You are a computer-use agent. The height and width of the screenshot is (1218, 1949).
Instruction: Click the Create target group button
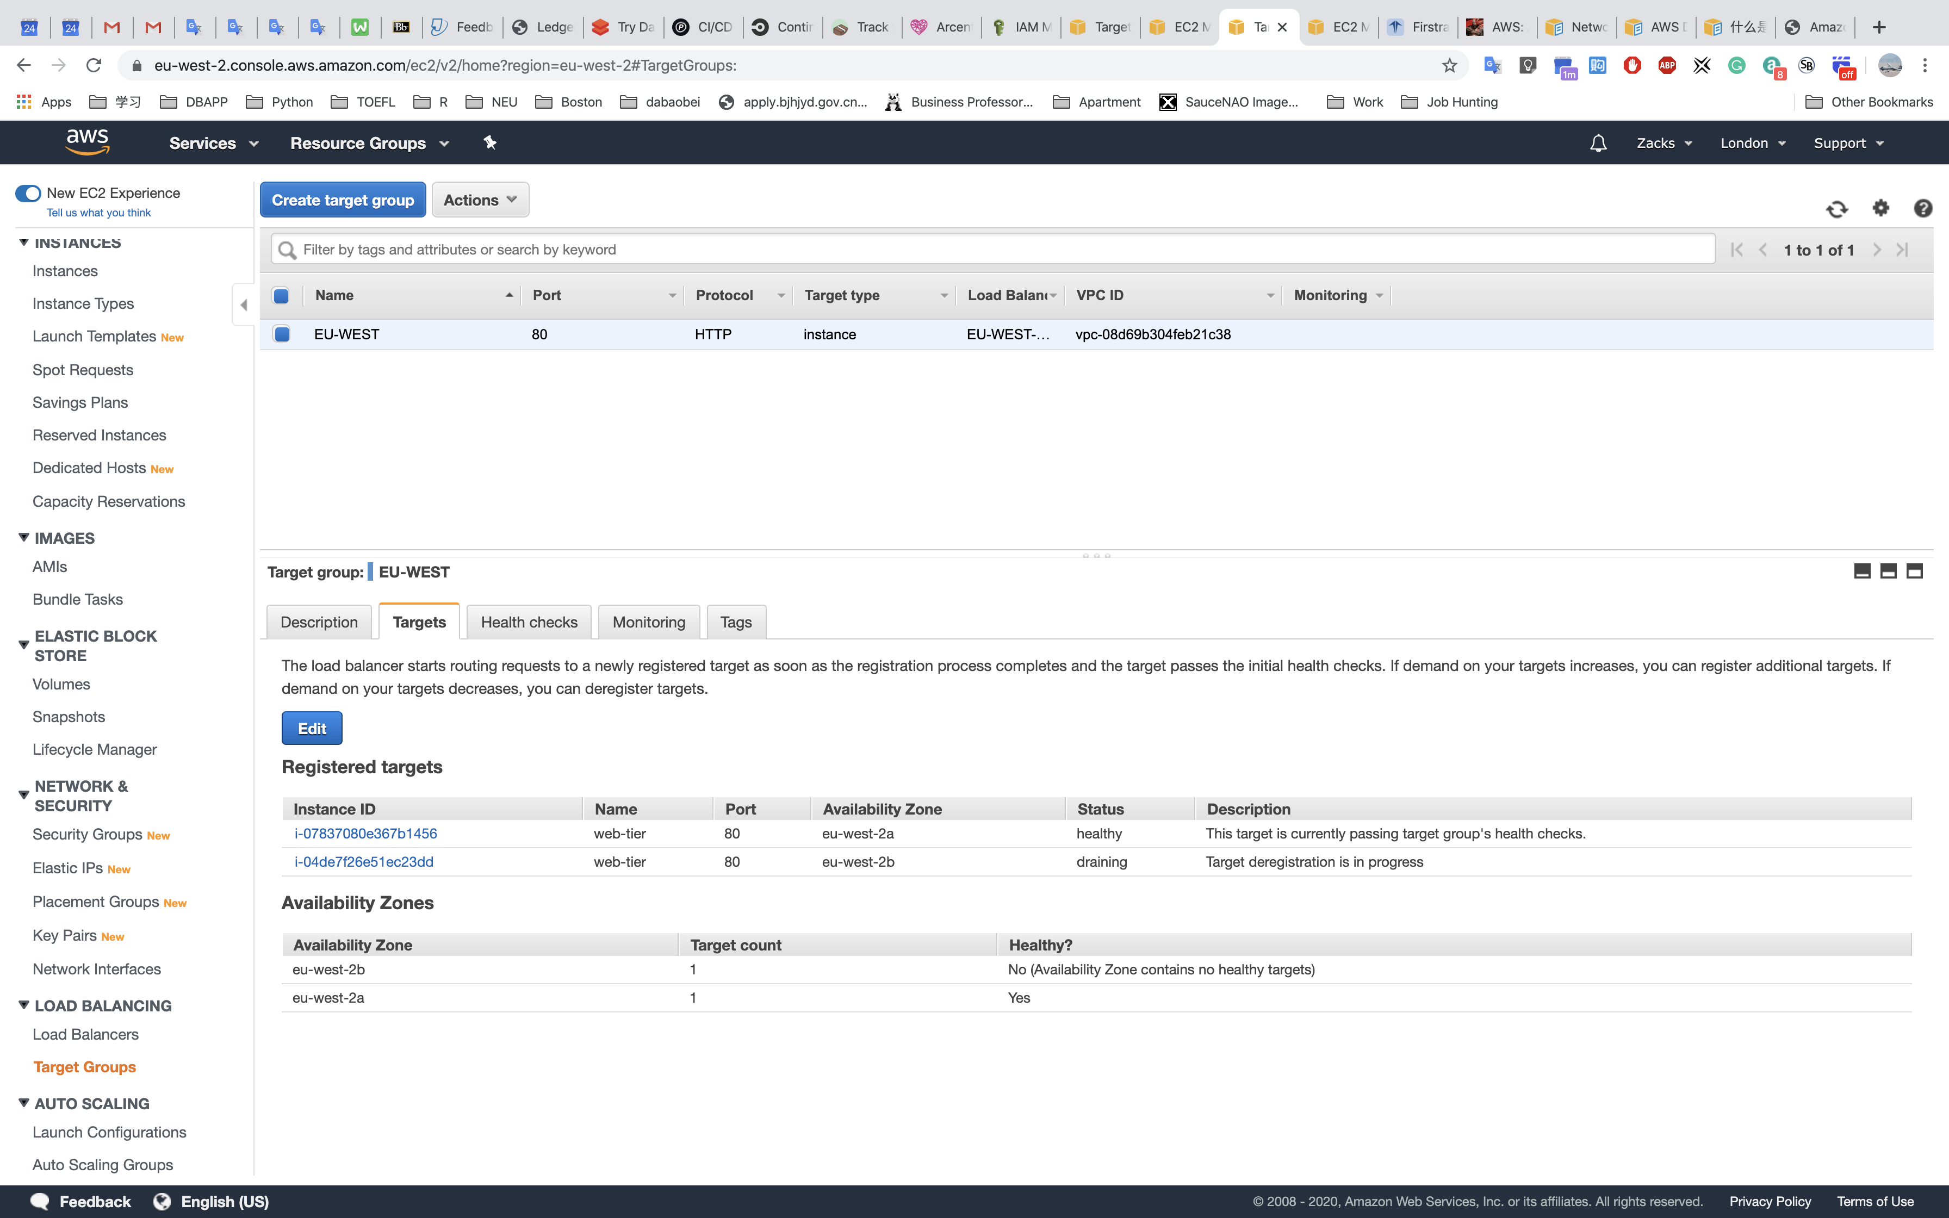pos(342,200)
